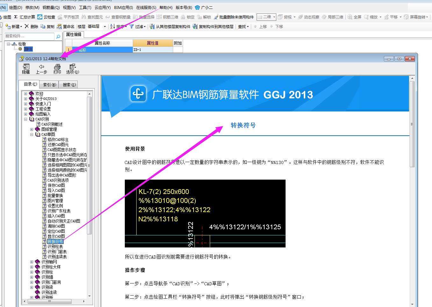Click 批量删除未使用构件
The image size is (432, 307).
point(234,17)
